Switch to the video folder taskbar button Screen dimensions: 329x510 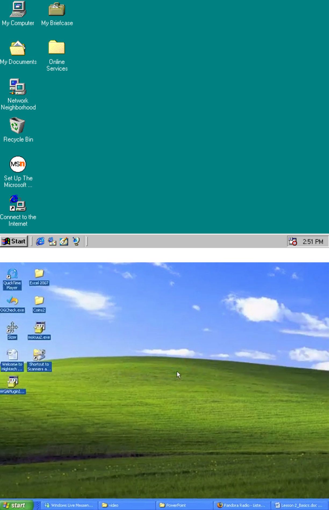(127, 505)
